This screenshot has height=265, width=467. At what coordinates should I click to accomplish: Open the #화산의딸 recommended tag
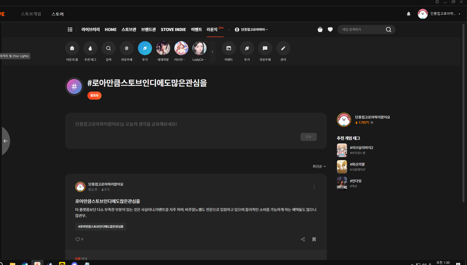[357, 164]
